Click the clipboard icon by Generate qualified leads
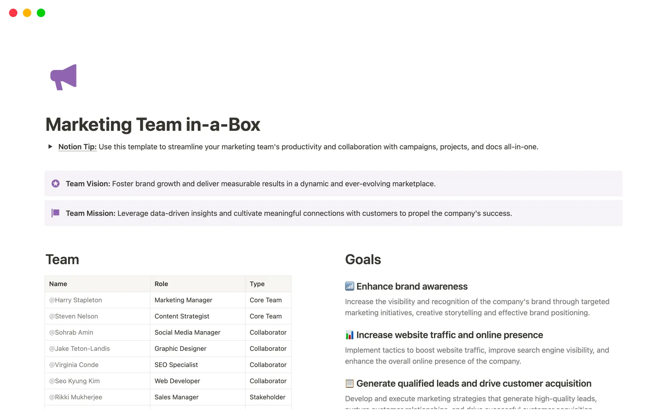The image size is (667, 416). pos(349,383)
